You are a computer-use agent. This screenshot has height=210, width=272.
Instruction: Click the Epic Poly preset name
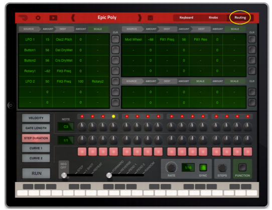pyautogui.click(x=107, y=18)
